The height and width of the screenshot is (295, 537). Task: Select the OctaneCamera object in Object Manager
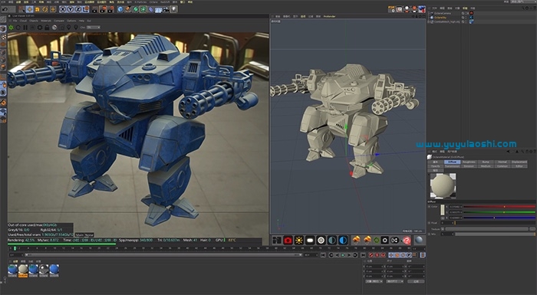click(443, 13)
